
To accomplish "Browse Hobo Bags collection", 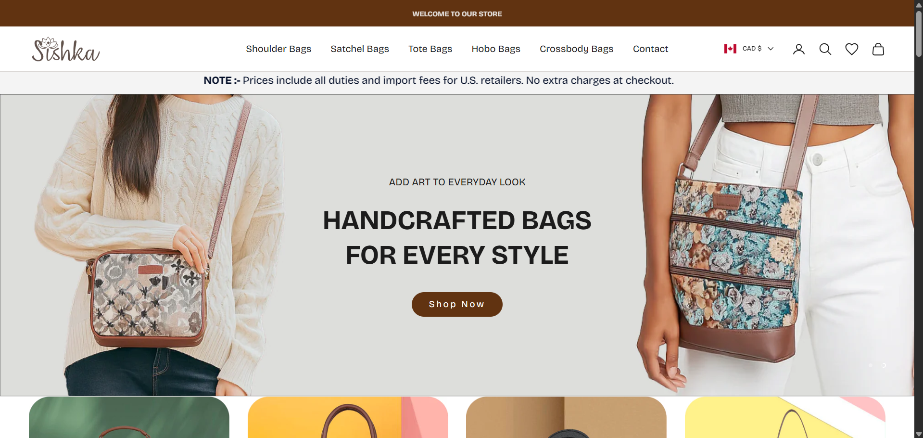I will pyautogui.click(x=496, y=49).
